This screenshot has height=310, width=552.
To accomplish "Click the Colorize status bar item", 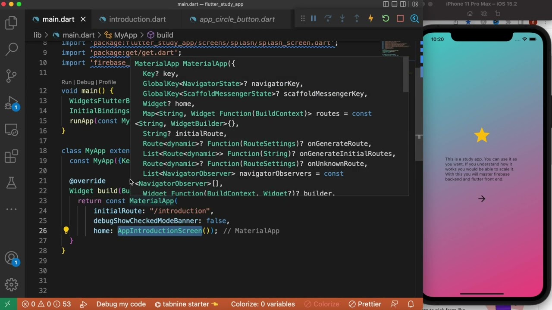I will (322, 304).
